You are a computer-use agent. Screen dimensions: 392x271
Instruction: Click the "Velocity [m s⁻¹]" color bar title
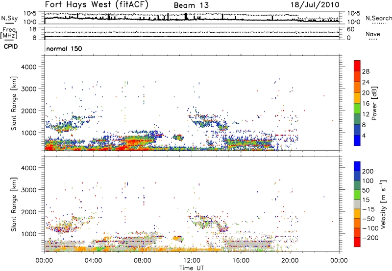[383, 204]
